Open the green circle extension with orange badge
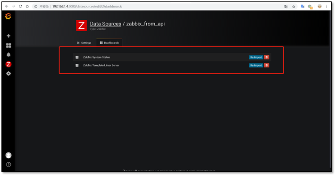The image size is (336, 176). tap(310, 7)
